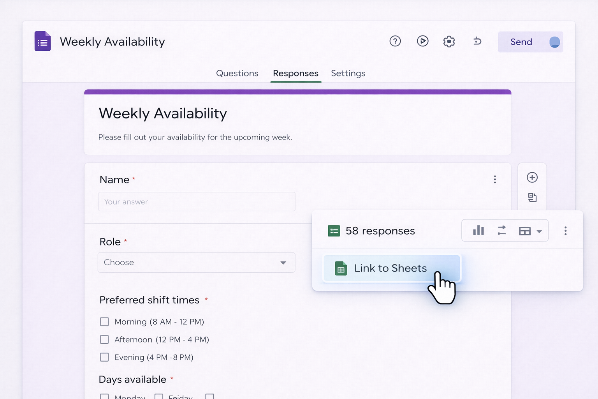
Task: Click the 'Name' question title
Action: (x=114, y=180)
